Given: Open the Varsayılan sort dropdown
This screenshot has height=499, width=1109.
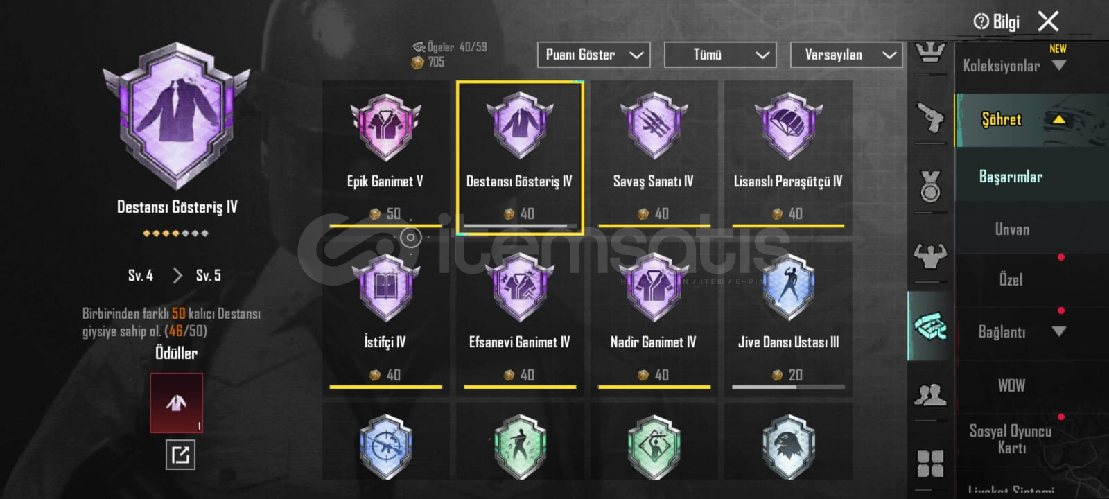Looking at the screenshot, I should point(846,55).
